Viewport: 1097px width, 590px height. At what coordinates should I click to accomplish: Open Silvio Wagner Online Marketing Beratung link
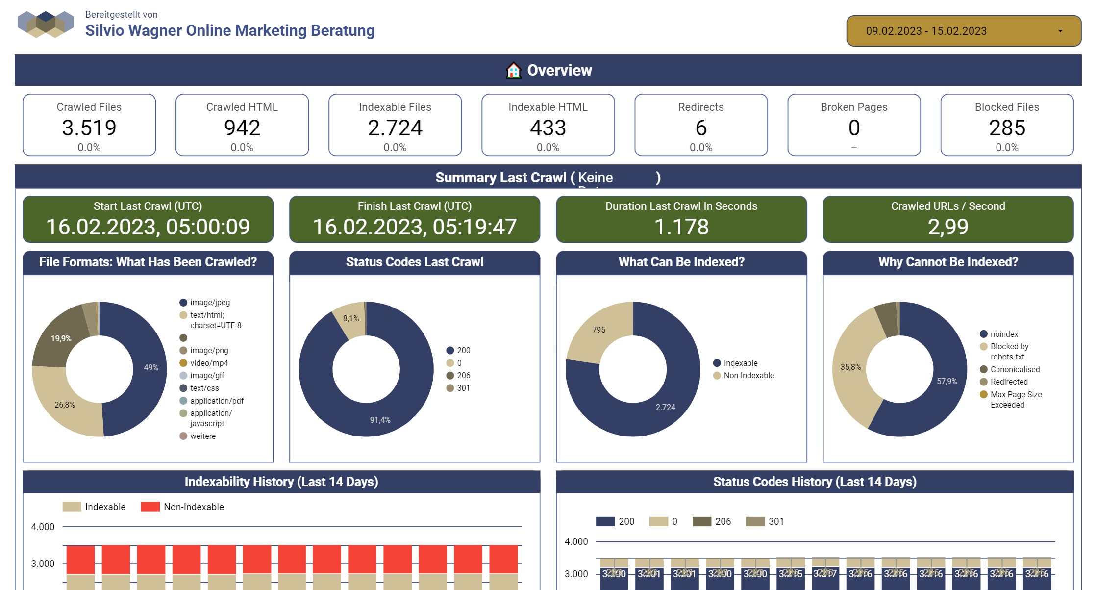(x=230, y=30)
